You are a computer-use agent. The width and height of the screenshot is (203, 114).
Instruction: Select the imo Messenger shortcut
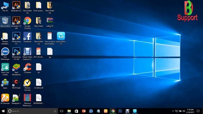pyautogui.click(x=5, y=54)
